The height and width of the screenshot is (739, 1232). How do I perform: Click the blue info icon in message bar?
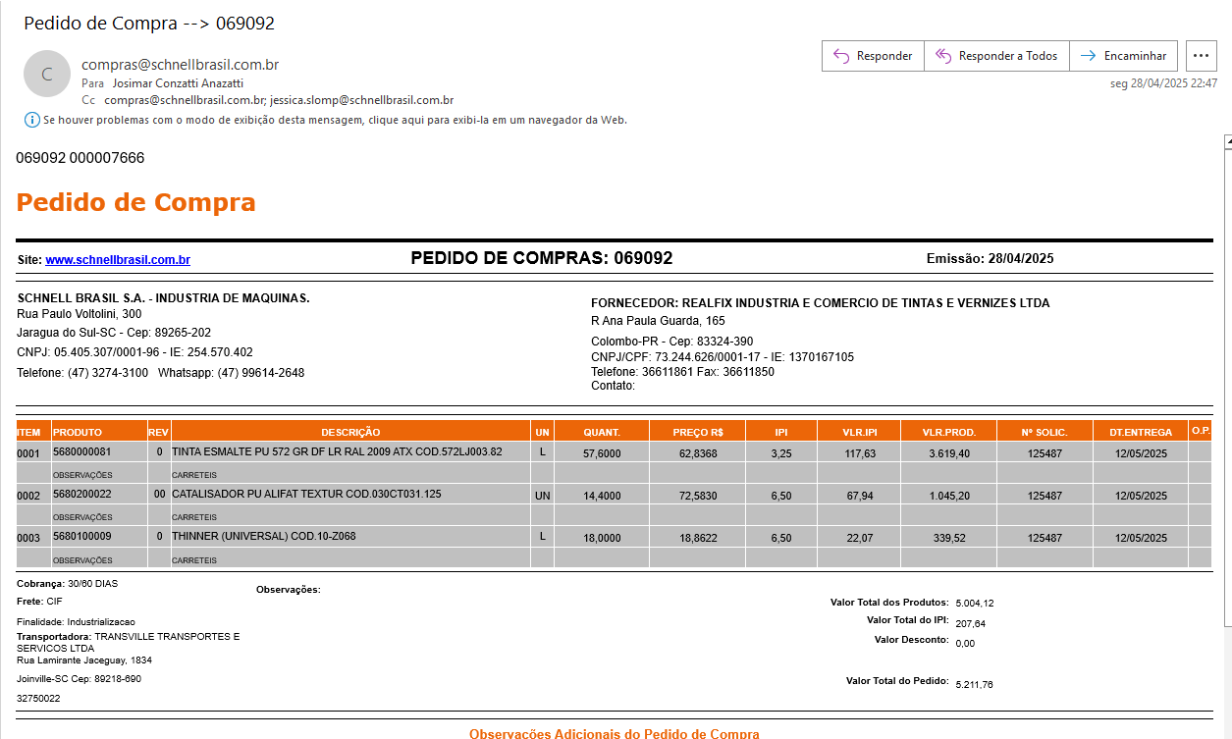click(x=32, y=120)
